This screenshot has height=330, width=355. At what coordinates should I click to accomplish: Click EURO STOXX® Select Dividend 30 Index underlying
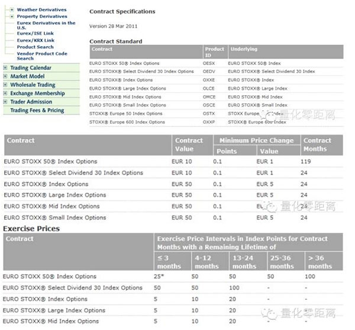pos(272,72)
